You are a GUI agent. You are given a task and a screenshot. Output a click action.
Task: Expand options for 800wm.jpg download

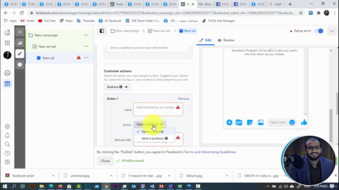(x=227, y=176)
